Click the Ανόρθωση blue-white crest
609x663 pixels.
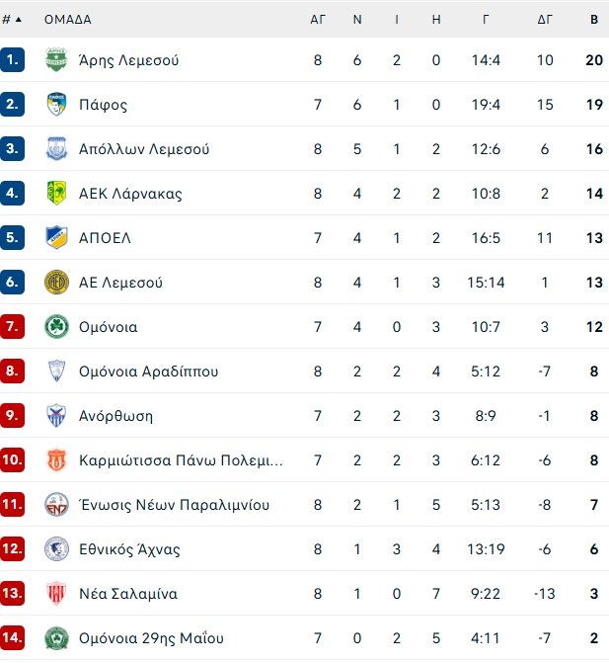tap(56, 415)
